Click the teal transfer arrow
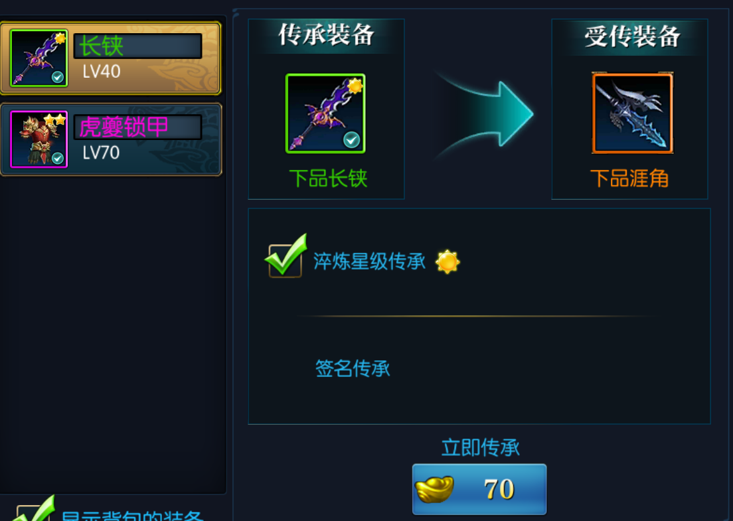Screen dimensions: 733x521 click(x=484, y=114)
